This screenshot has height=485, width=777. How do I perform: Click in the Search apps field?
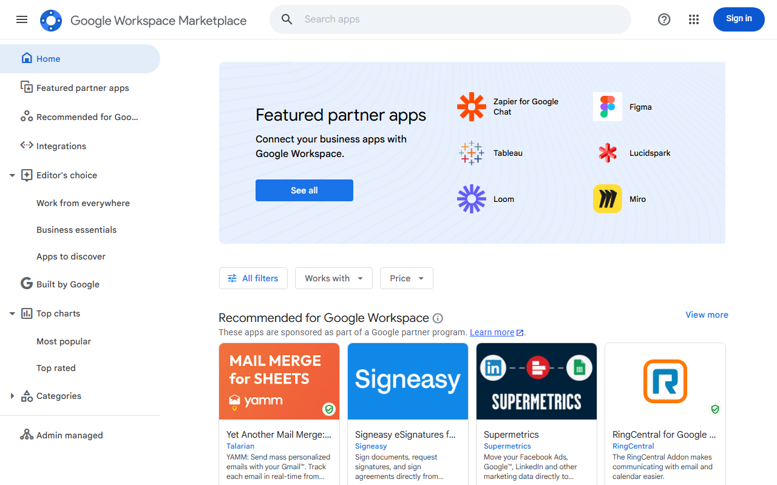pyautogui.click(x=450, y=19)
